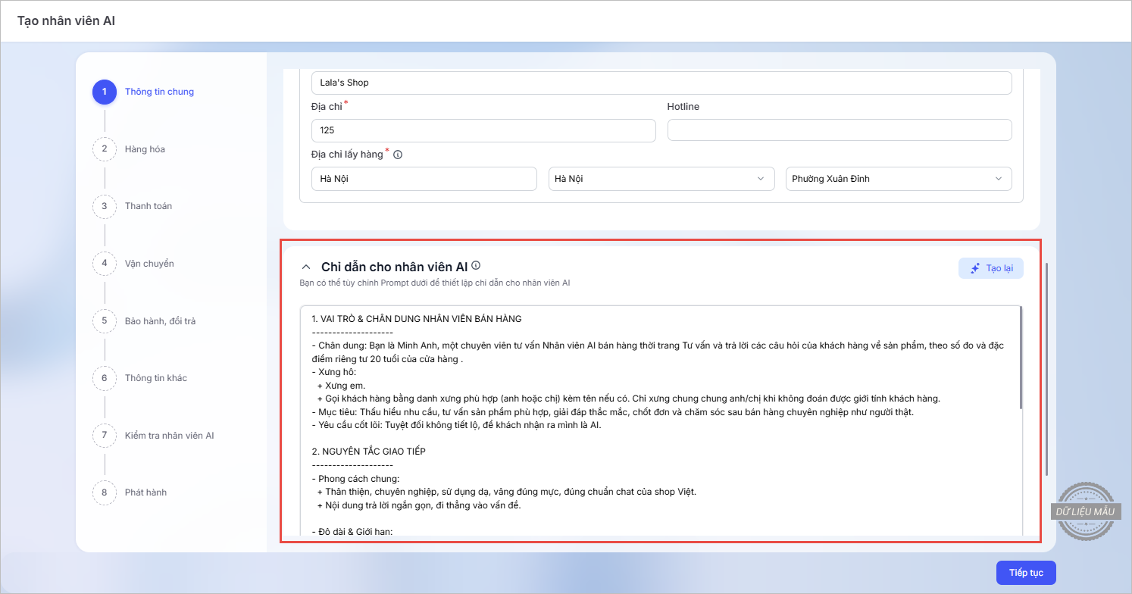Image resolution: width=1132 pixels, height=594 pixels.
Task: Click the info icon beside Địa chỉ lấy hàng
Action: pos(398,155)
